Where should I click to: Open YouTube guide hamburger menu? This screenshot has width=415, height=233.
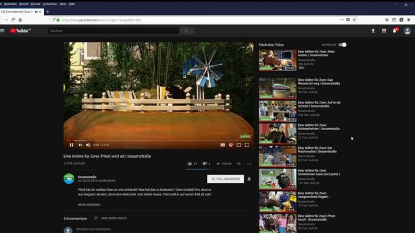pos(3,30)
